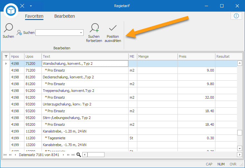
Task: Click the horizontal scrollbar left arrow
Action: 85,155
